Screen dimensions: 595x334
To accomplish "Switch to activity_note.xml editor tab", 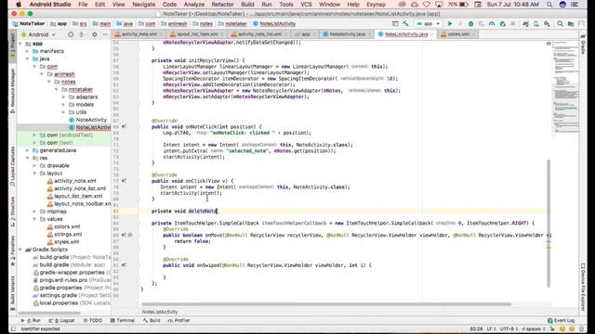I will [x=139, y=34].
